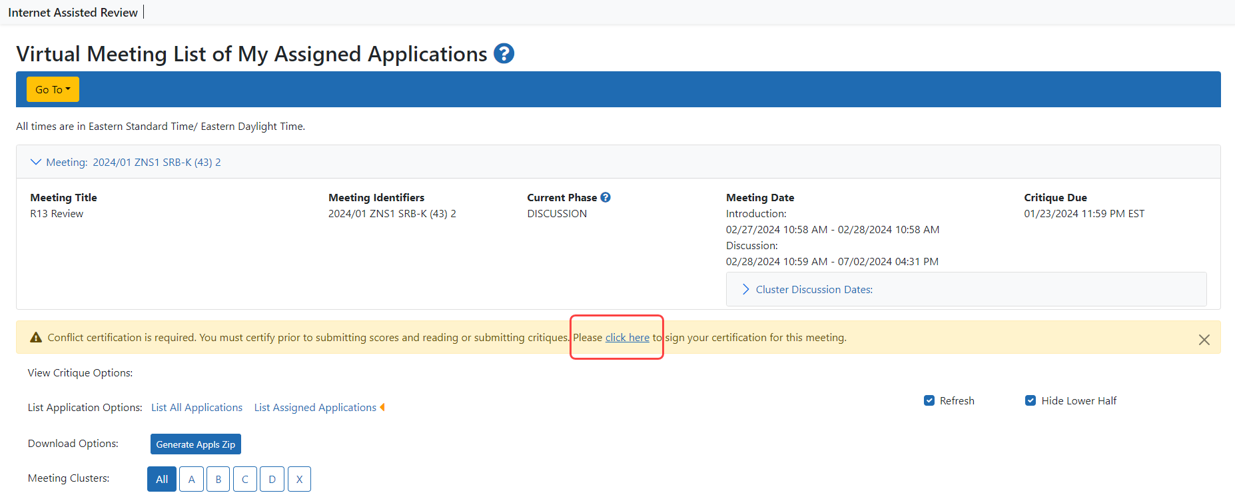Select meeting cluster B
This screenshot has width=1235, height=497.
(218, 479)
